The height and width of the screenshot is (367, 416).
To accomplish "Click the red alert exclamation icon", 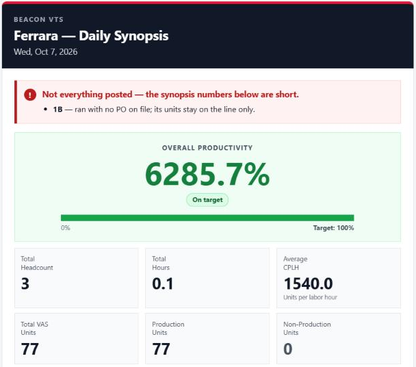I will pos(30,94).
